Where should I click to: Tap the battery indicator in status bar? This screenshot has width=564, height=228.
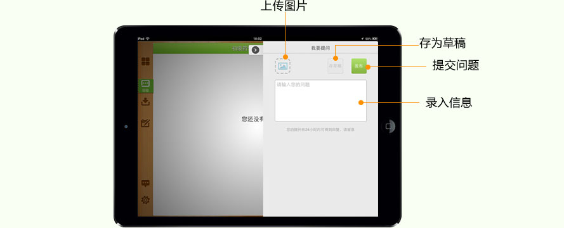coord(375,39)
